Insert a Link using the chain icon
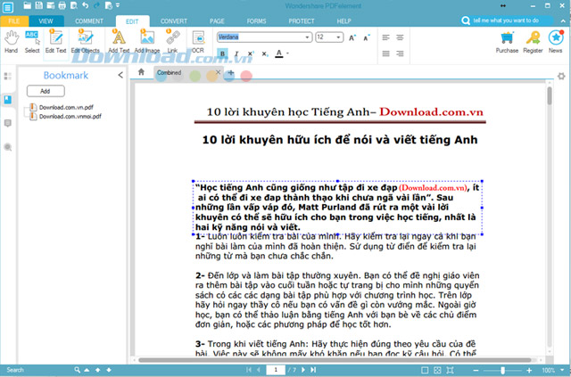The image size is (571, 377). click(x=172, y=42)
